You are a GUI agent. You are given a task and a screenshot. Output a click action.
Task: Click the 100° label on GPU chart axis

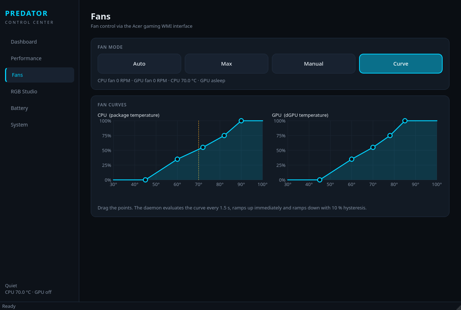point(437,184)
